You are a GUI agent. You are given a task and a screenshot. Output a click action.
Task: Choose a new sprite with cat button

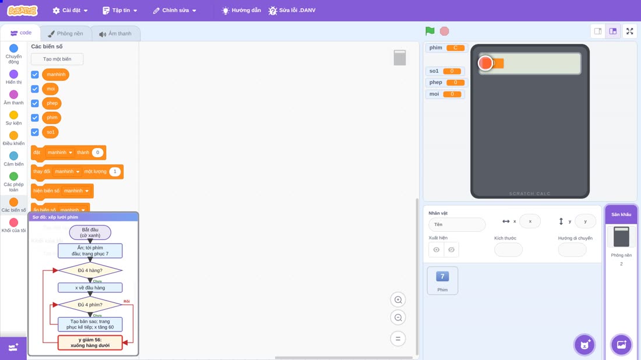point(584,344)
